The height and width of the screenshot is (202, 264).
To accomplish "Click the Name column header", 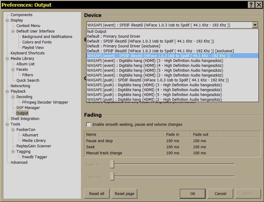I will pyautogui.click(x=124, y=134).
